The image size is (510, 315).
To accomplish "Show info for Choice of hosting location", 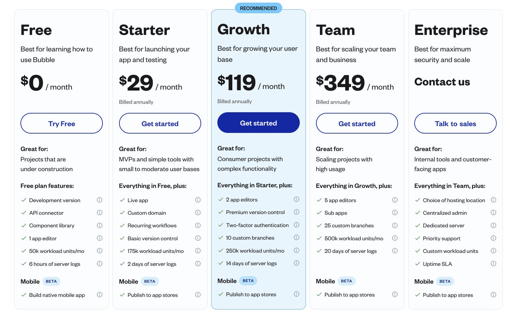I will click(493, 200).
